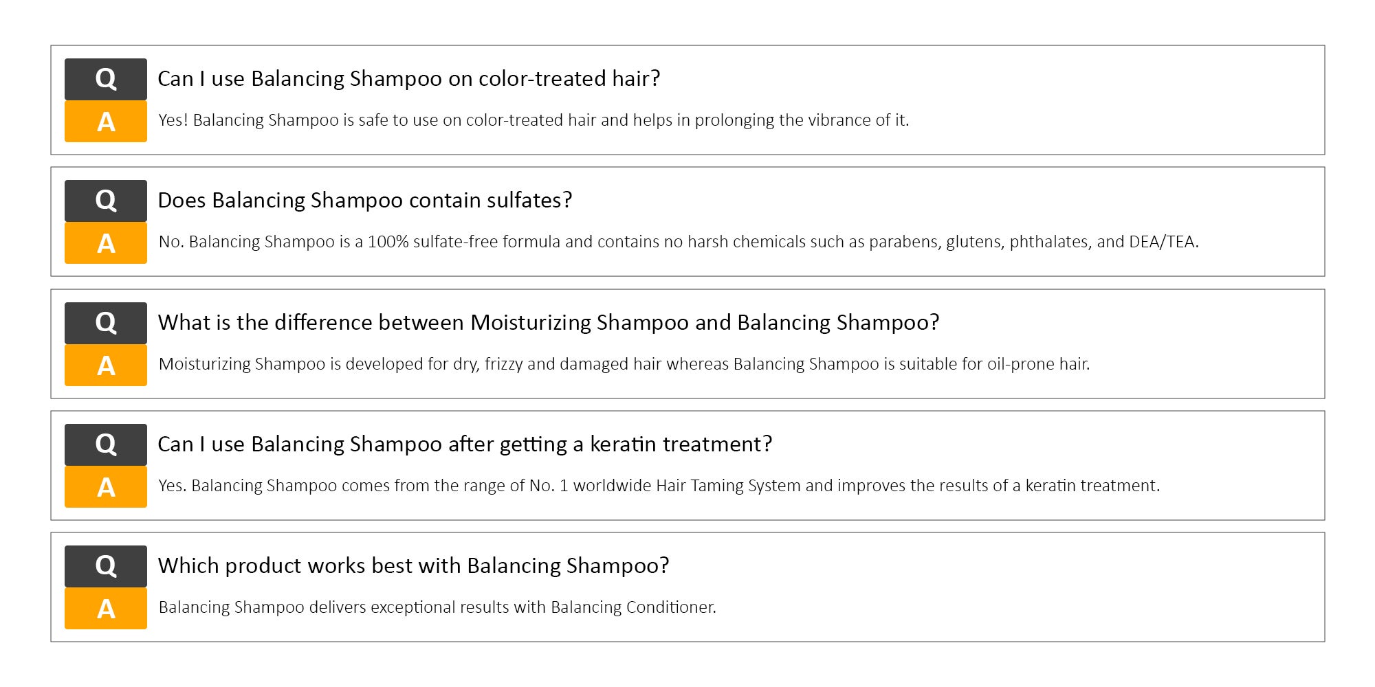Click the Q icon for color-treated hair question
The image size is (1375, 687).
pyautogui.click(x=106, y=79)
